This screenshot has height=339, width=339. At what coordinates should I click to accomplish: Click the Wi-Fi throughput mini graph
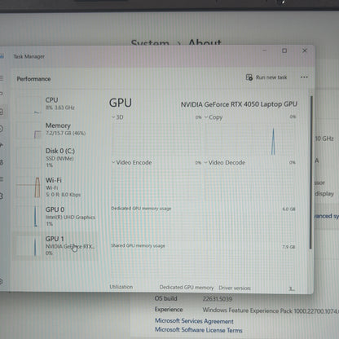(29, 187)
